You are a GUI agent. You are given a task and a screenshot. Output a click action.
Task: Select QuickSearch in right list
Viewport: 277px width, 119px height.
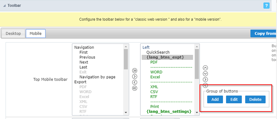(x=158, y=52)
